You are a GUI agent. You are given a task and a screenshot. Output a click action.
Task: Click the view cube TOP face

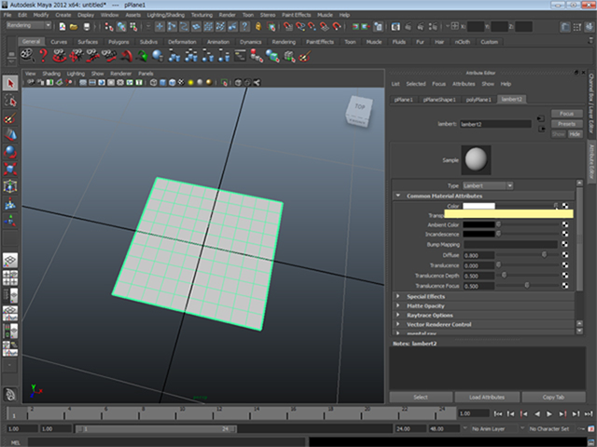coord(359,107)
